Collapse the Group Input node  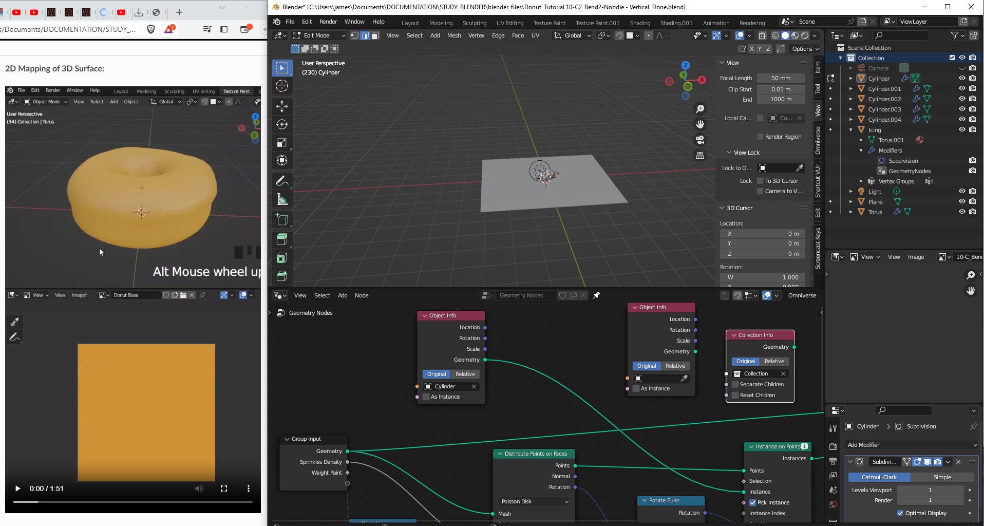click(x=287, y=439)
